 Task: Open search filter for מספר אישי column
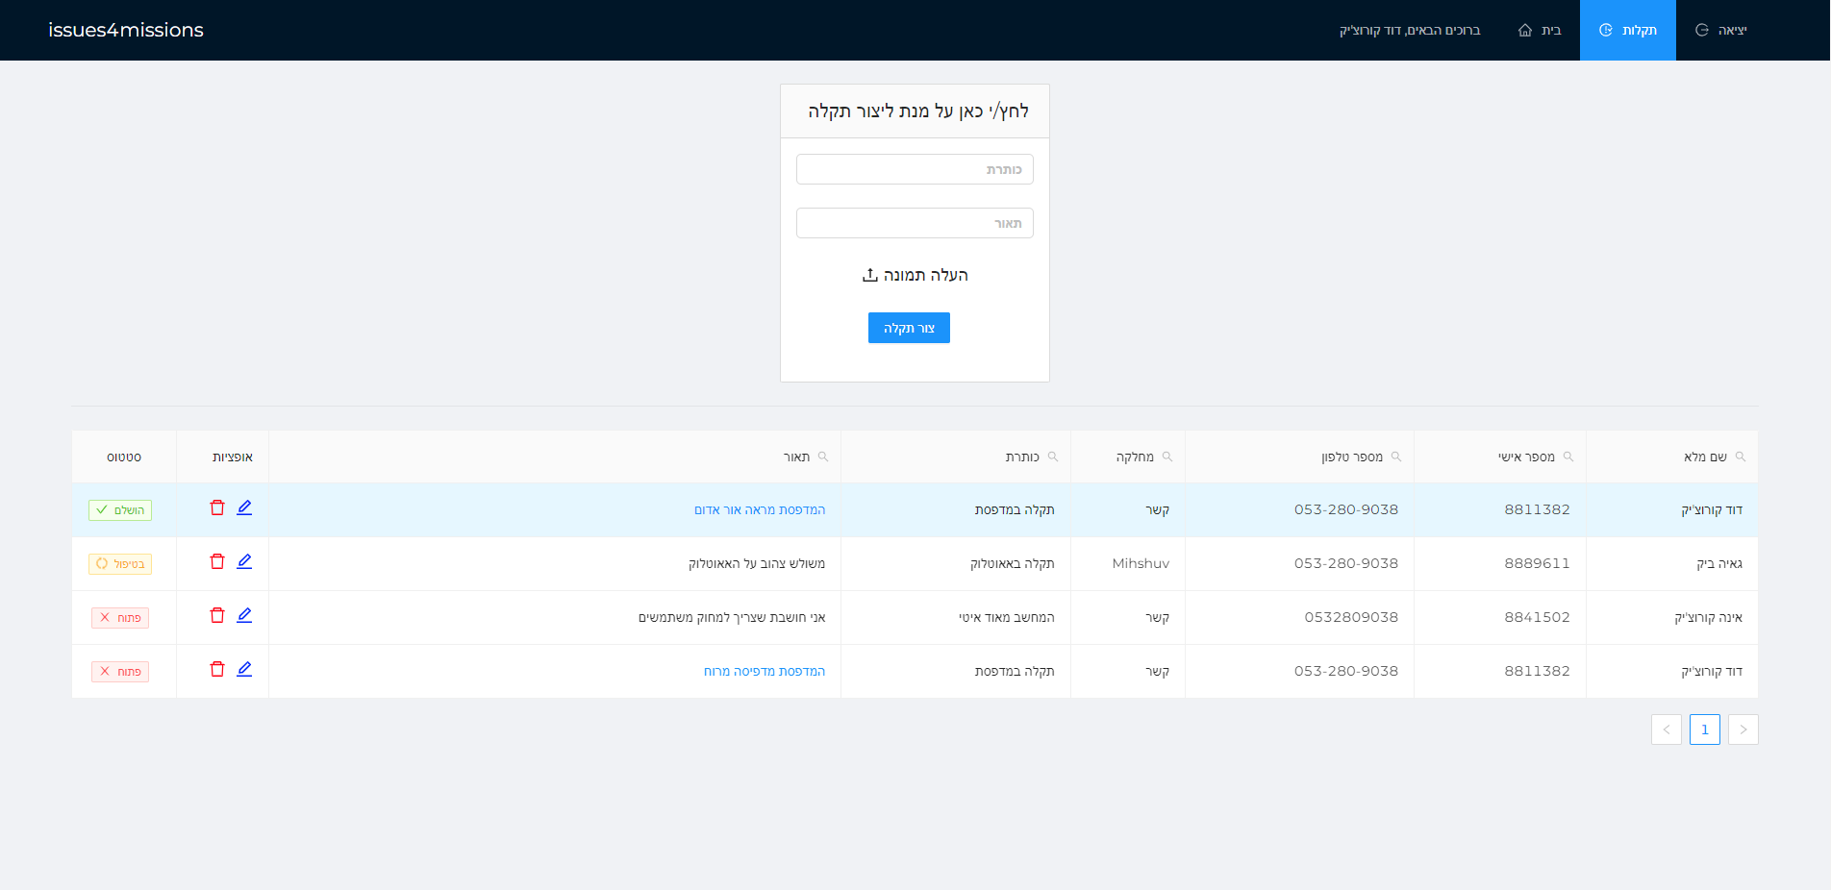coord(1568,457)
